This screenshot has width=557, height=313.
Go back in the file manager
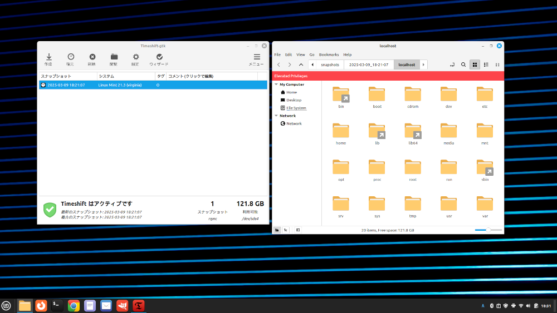[279, 64]
